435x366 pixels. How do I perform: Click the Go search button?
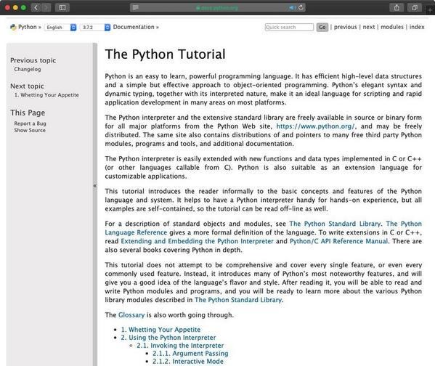(x=322, y=27)
